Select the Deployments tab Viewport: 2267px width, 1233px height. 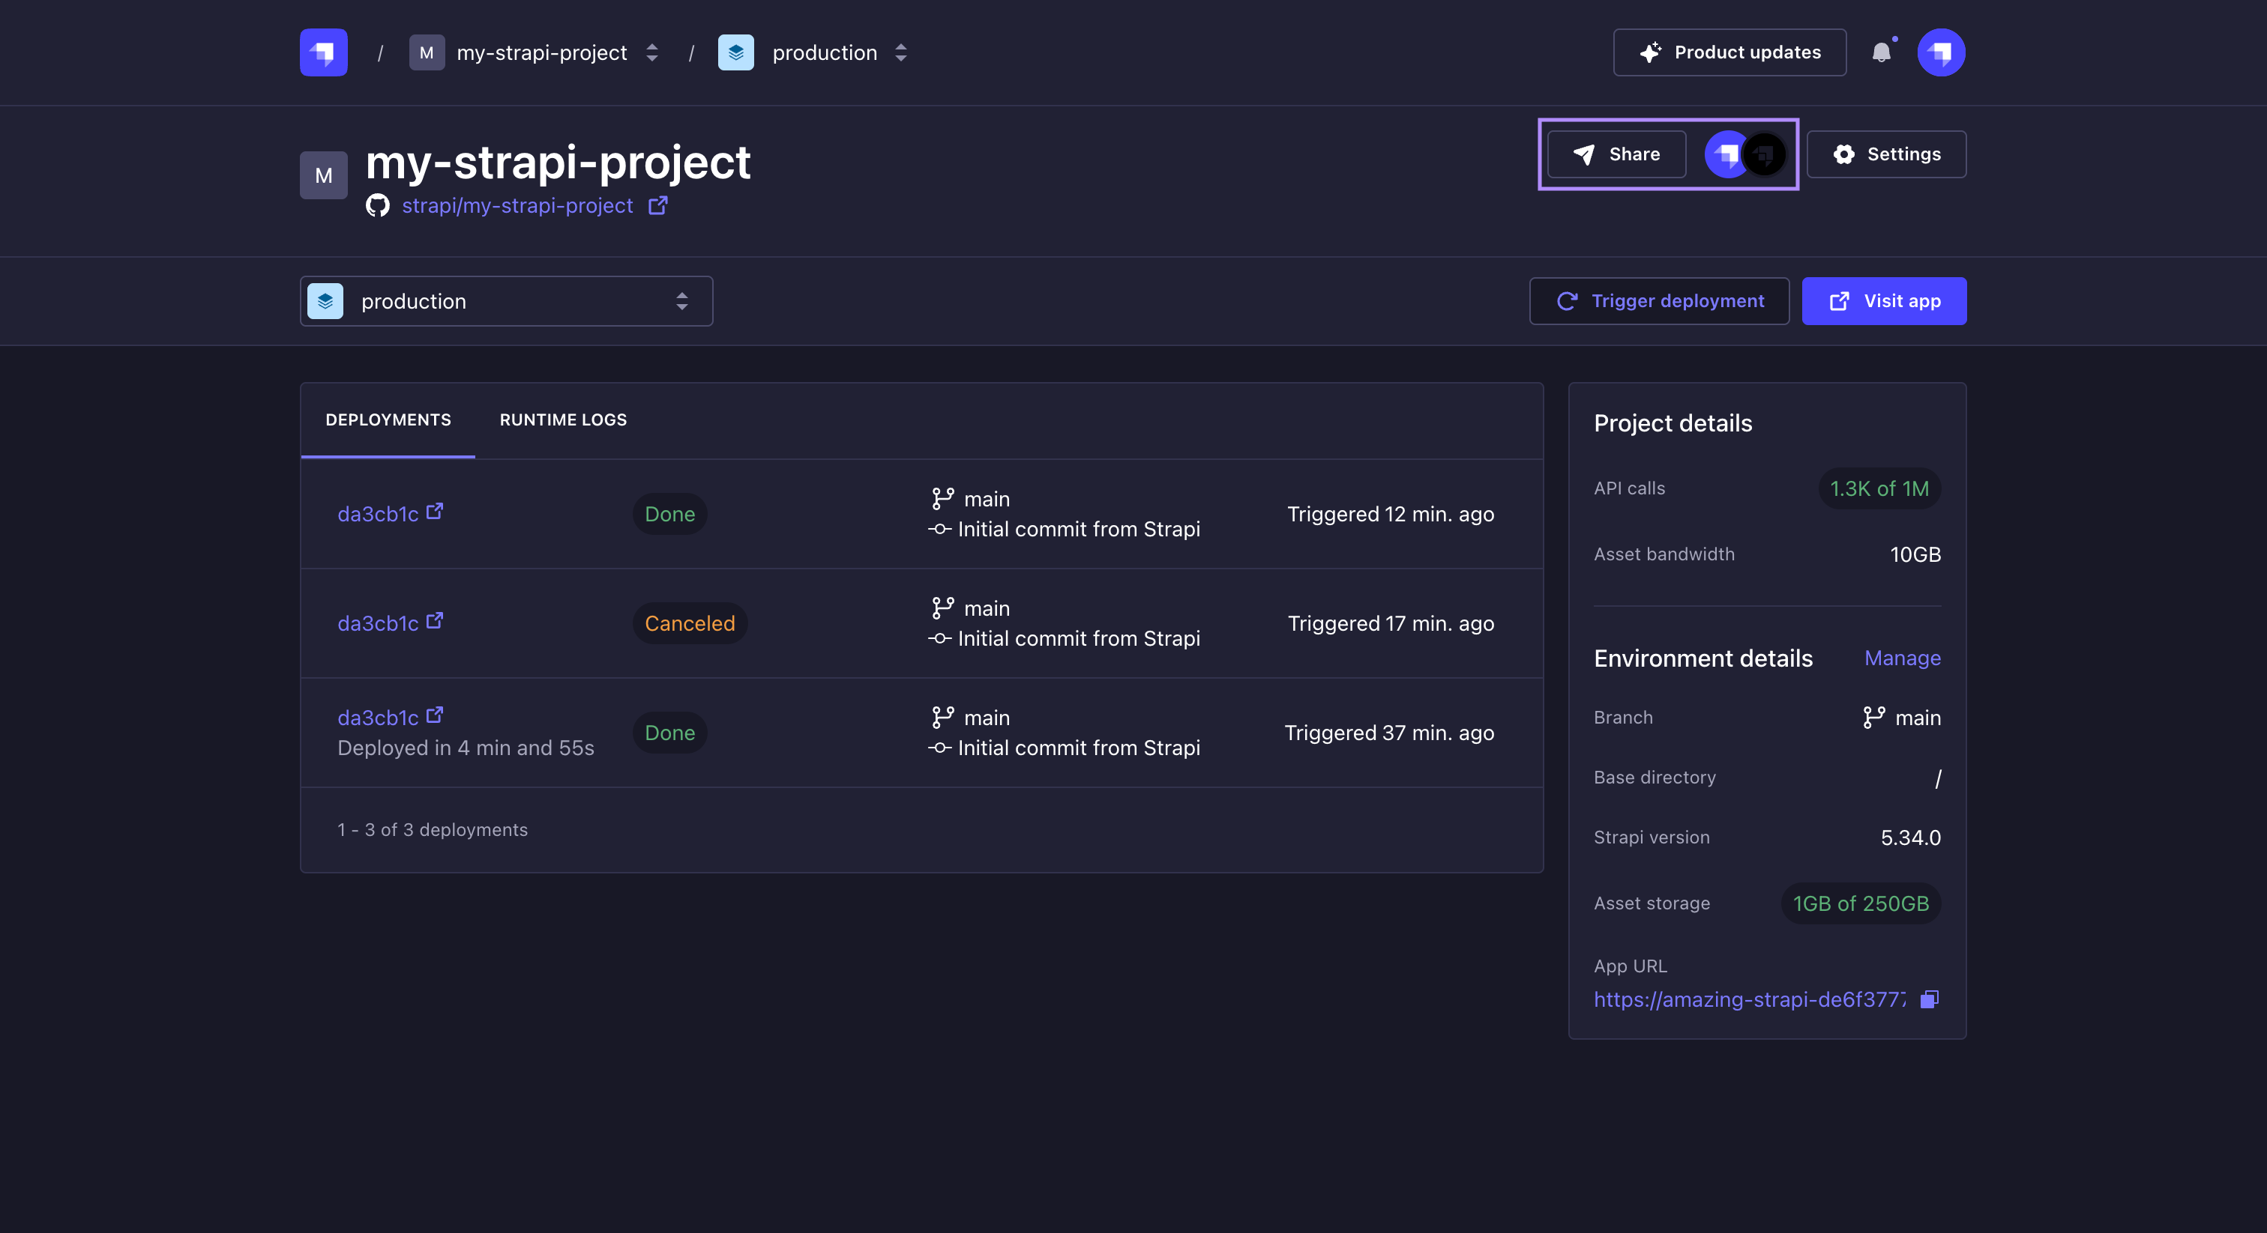click(x=388, y=420)
